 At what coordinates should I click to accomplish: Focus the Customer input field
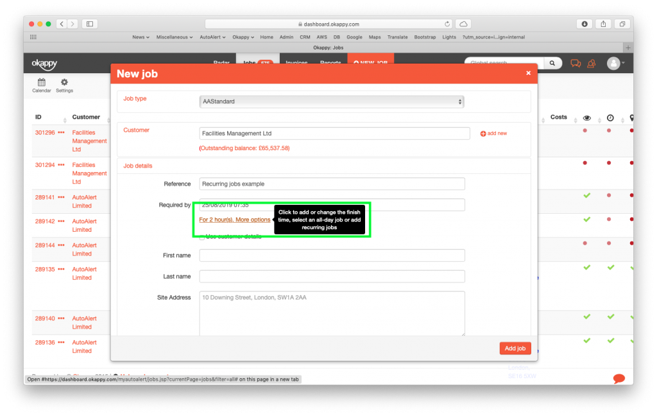334,134
